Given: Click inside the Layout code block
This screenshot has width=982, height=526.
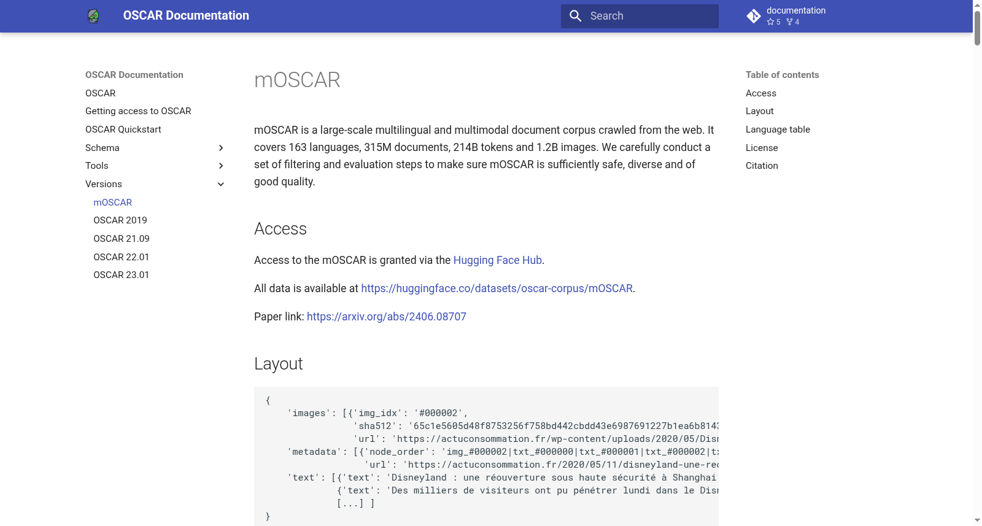Looking at the screenshot, I should (x=486, y=458).
